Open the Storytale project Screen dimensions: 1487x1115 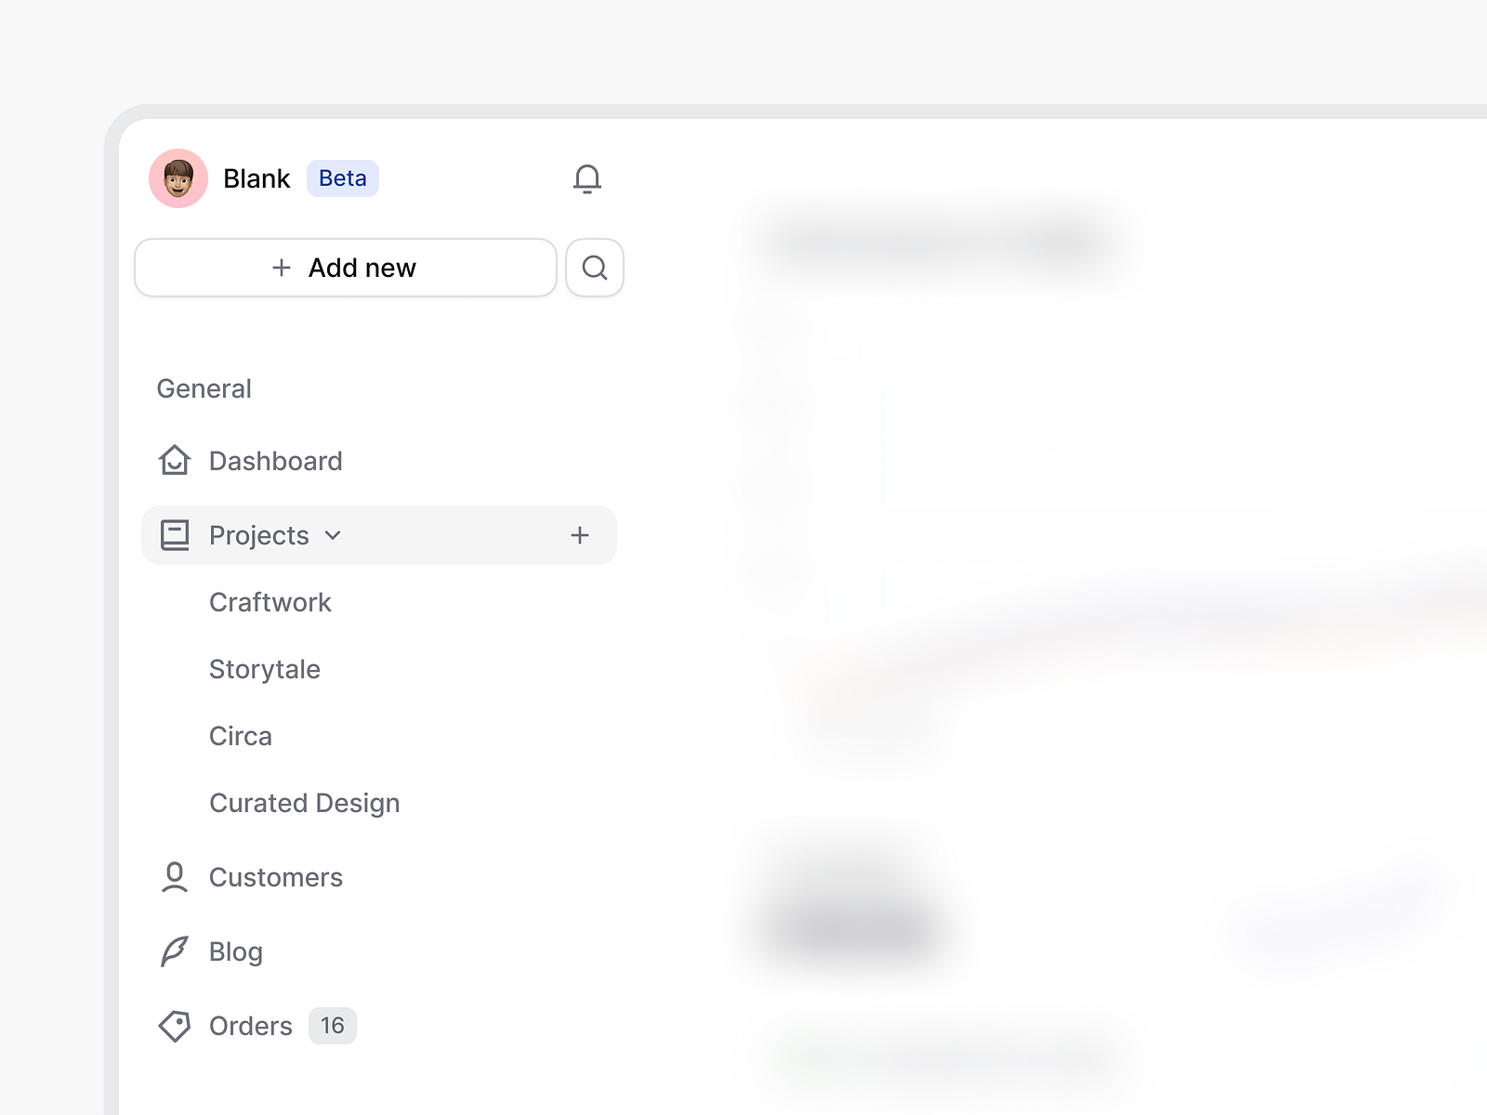[x=265, y=669]
